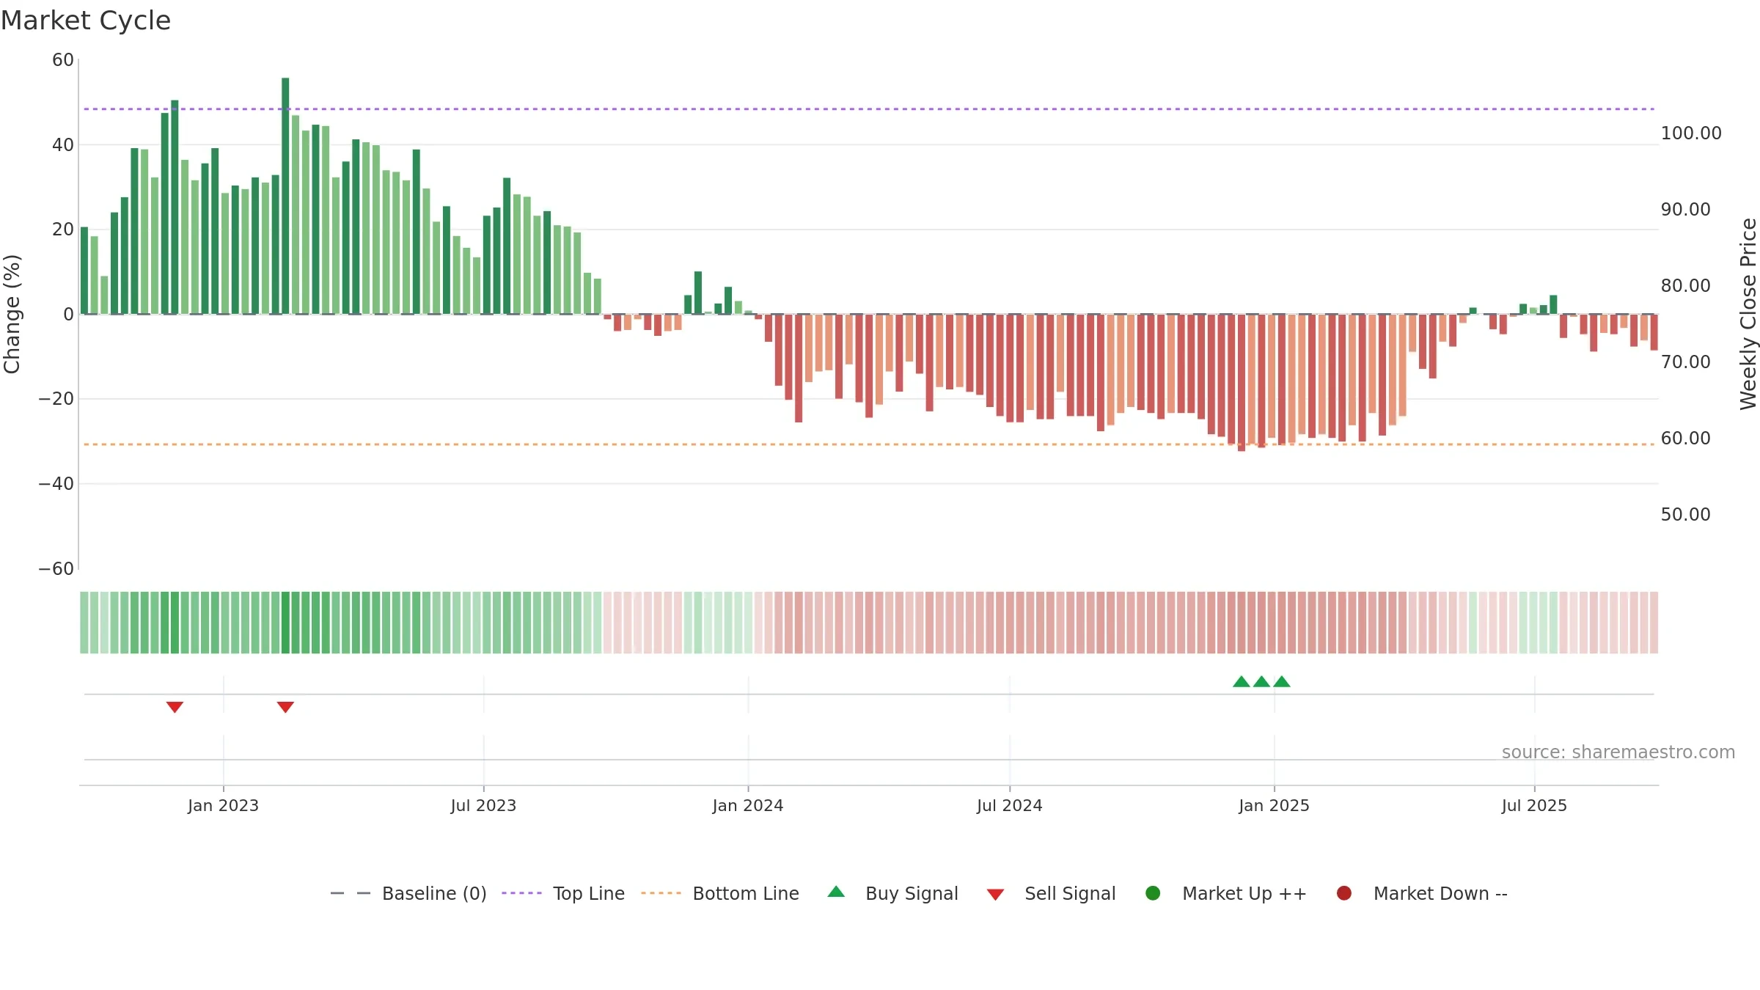Click the Jul 2025 axis label

pyautogui.click(x=1534, y=805)
